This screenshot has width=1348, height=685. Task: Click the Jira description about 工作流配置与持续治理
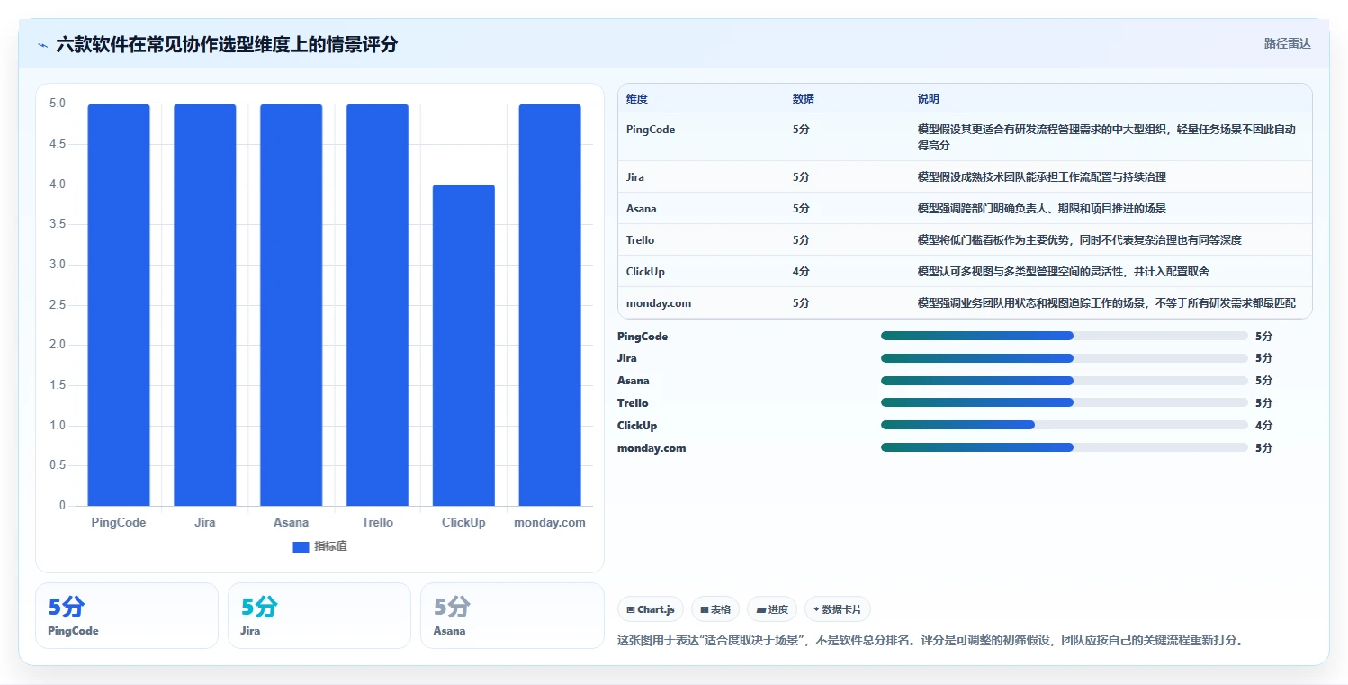coord(1042,177)
